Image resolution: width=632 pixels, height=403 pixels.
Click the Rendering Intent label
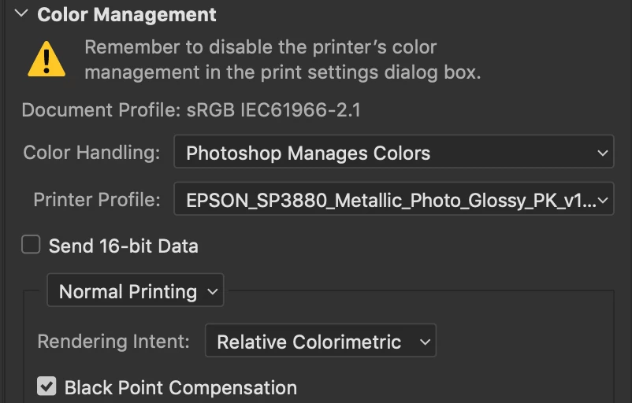113,342
